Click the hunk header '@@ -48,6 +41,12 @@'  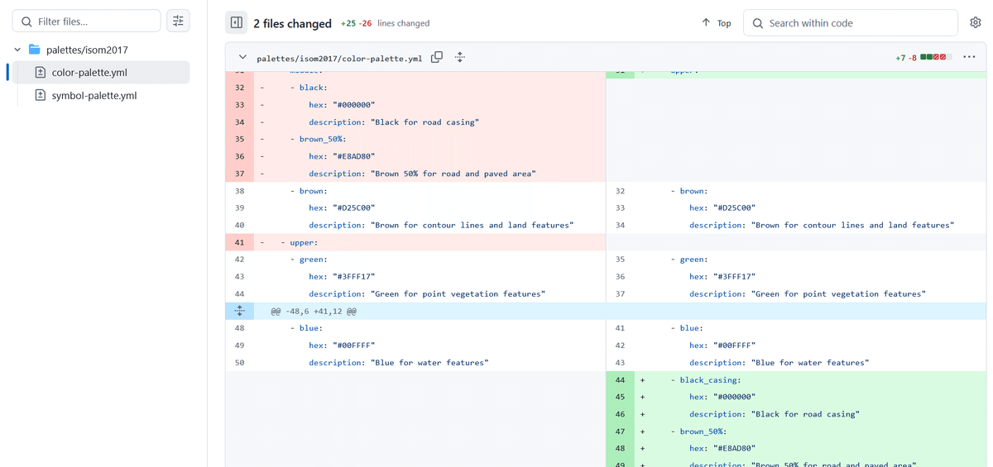pos(314,311)
